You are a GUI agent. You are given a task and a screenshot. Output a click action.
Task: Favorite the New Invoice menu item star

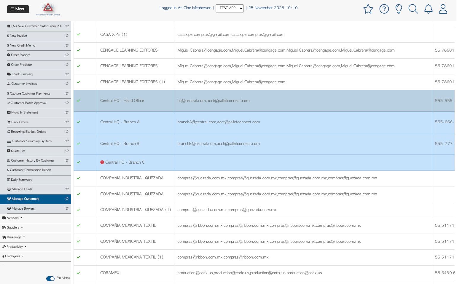coord(67,36)
